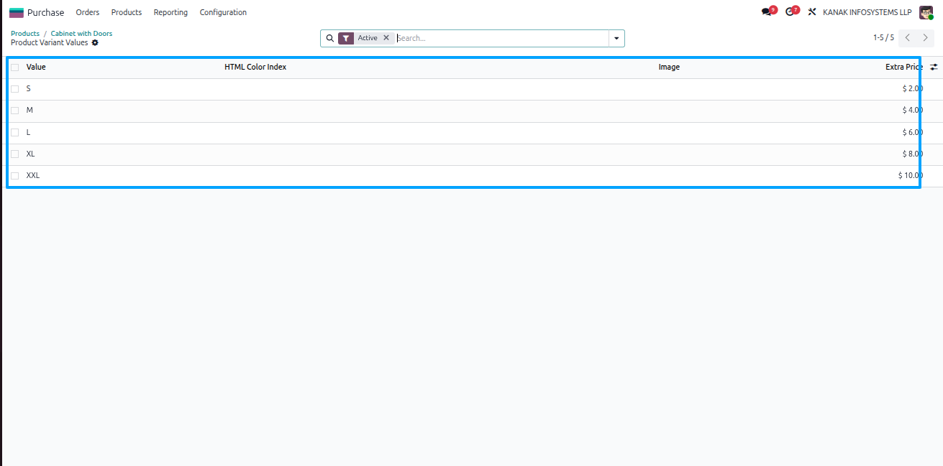943x466 pixels.
Task: Check the checkbox for row S
Action: click(x=14, y=89)
